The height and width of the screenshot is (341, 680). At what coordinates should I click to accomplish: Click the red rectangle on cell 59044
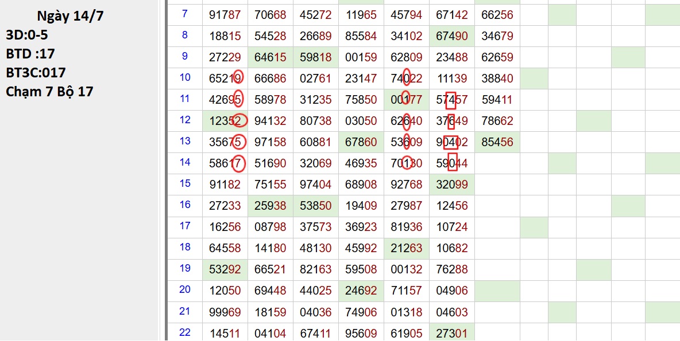pyautogui.click(x=453, y=163)
